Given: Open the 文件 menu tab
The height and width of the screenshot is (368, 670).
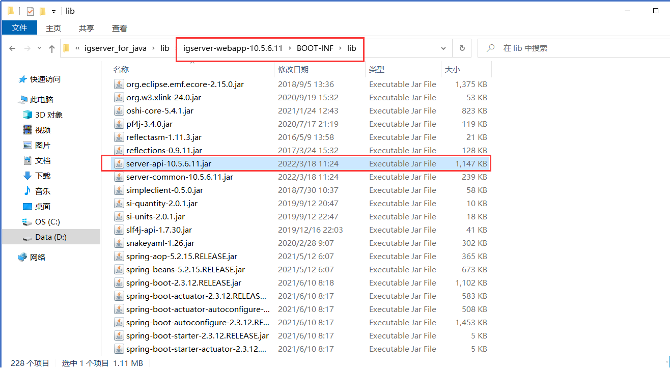Looking at the screenshot, I should (19, 28).
